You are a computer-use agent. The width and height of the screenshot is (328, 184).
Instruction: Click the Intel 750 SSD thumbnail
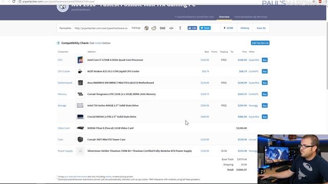coord(80,106)
